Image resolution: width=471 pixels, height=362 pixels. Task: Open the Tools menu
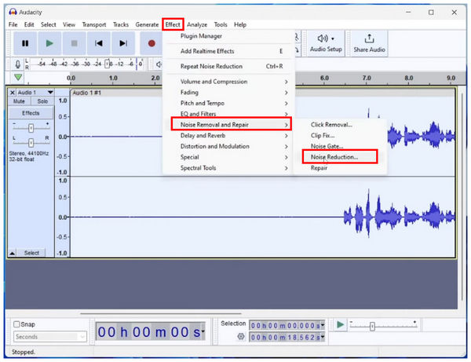pos(221,24)
